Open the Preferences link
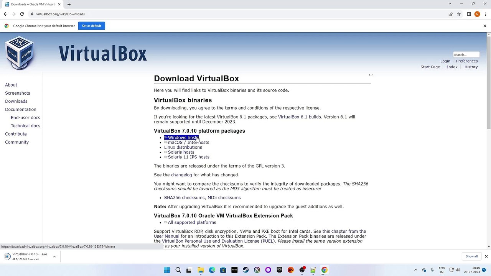Viewport: 491px width, 276px height. click(x=467, y=61)
